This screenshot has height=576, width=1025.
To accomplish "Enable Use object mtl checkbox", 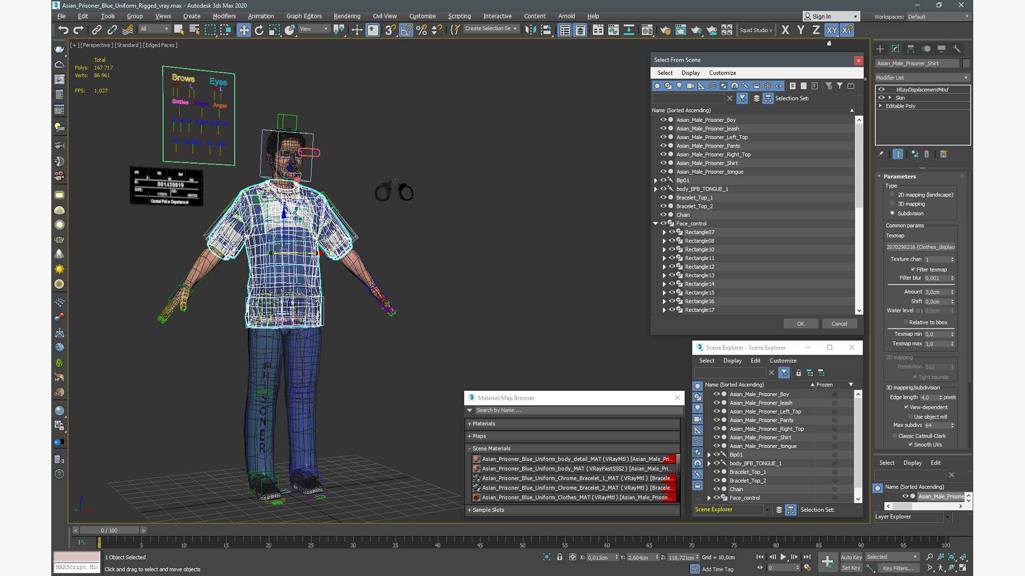I will coord(910,417).
